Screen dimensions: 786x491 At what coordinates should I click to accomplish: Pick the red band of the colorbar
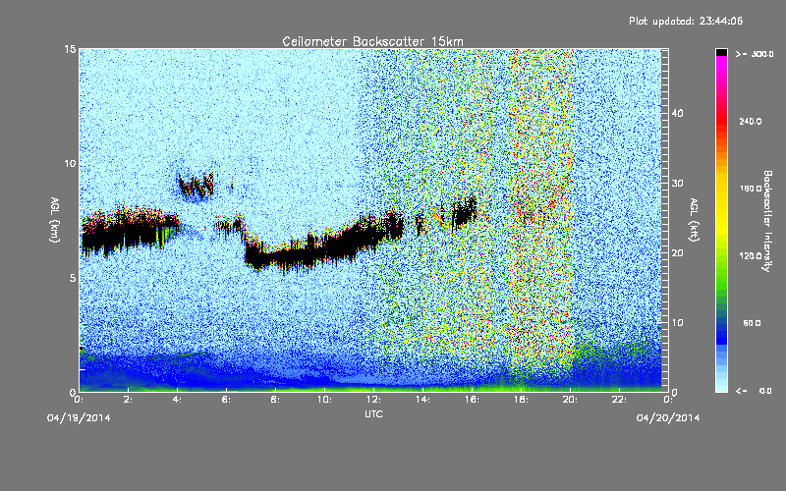click(x=721, y=120)
